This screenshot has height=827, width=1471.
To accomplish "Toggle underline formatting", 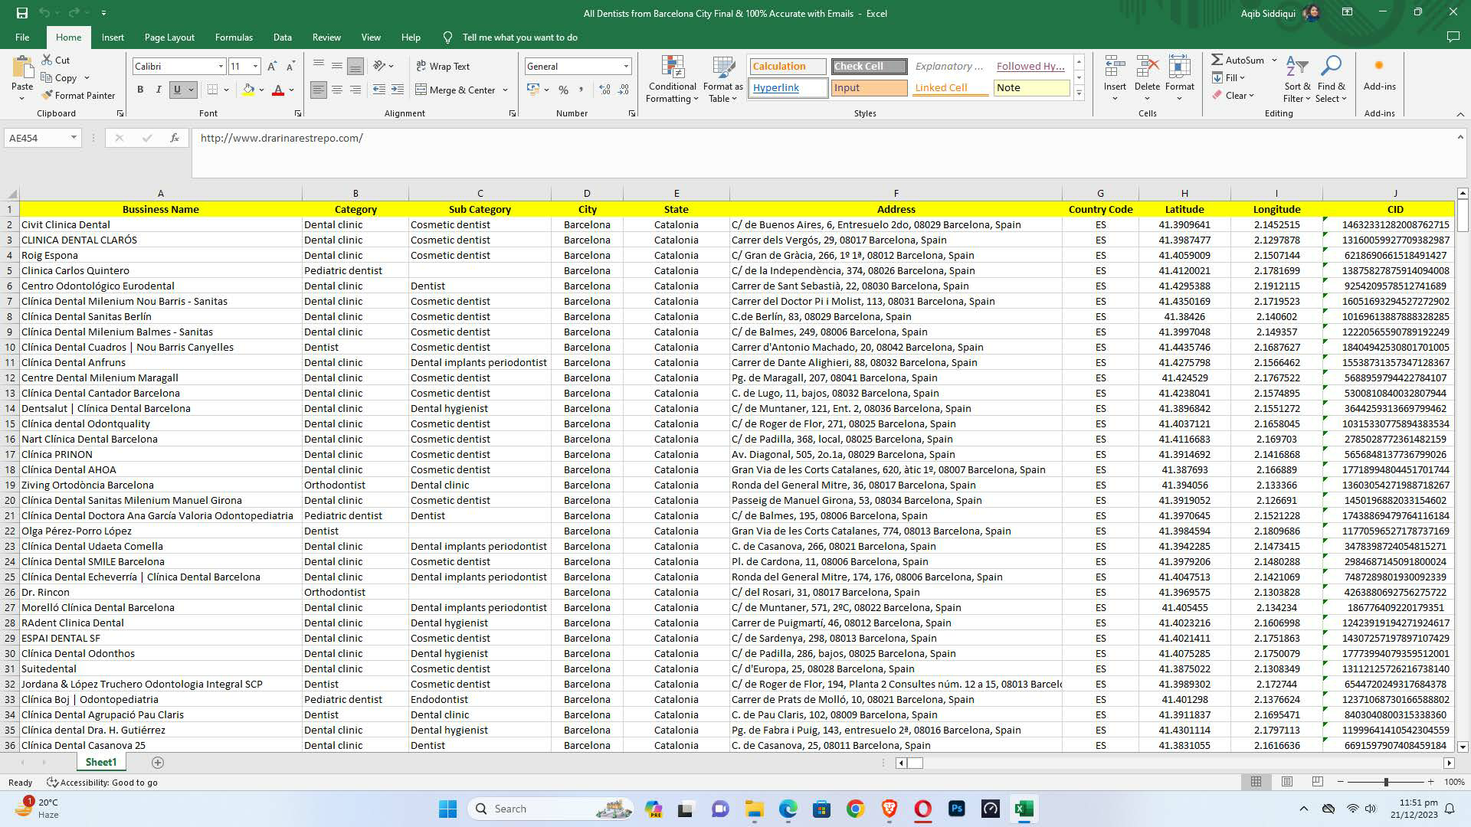I will [x=175, y=90].
